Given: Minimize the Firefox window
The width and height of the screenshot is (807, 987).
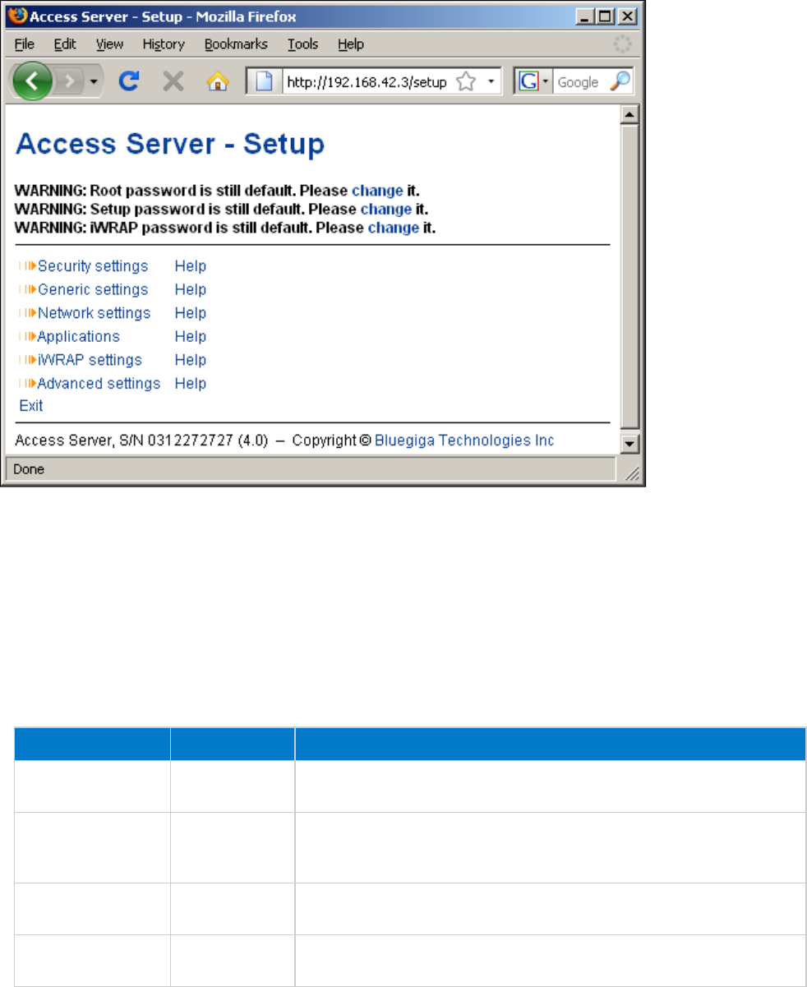Looking at the screenshot, I should coord(584,16).
